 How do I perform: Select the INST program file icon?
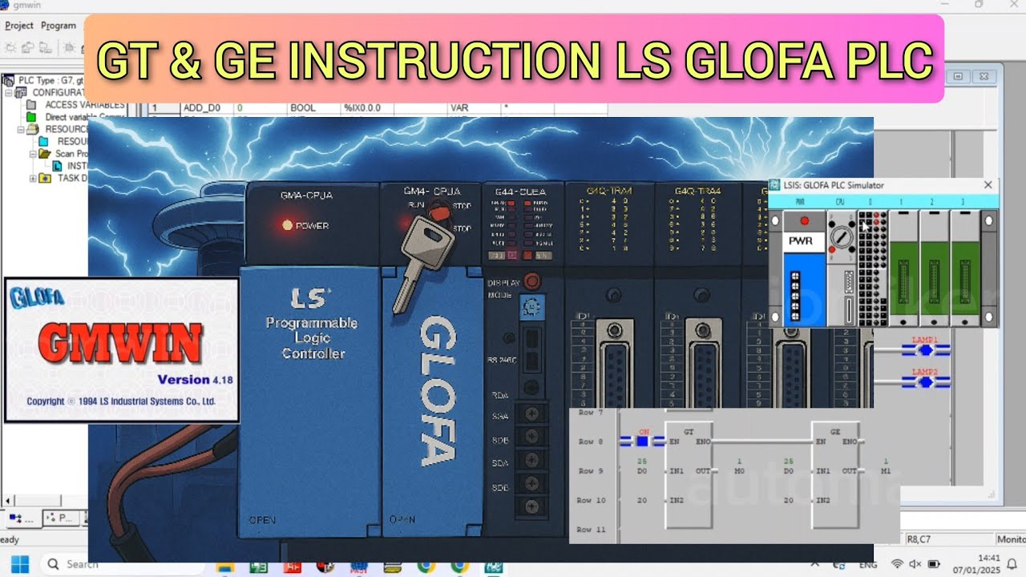pyautogui.click(x=58, y=166)
